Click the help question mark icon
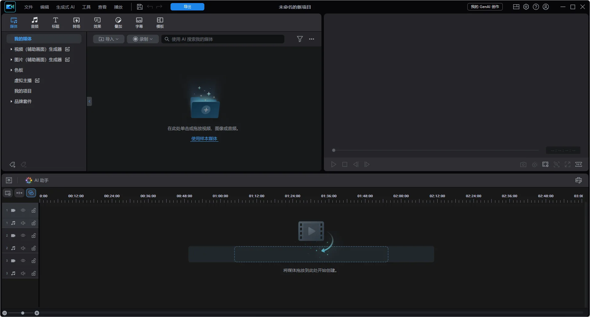590x317 pixels. coord(536,7)
